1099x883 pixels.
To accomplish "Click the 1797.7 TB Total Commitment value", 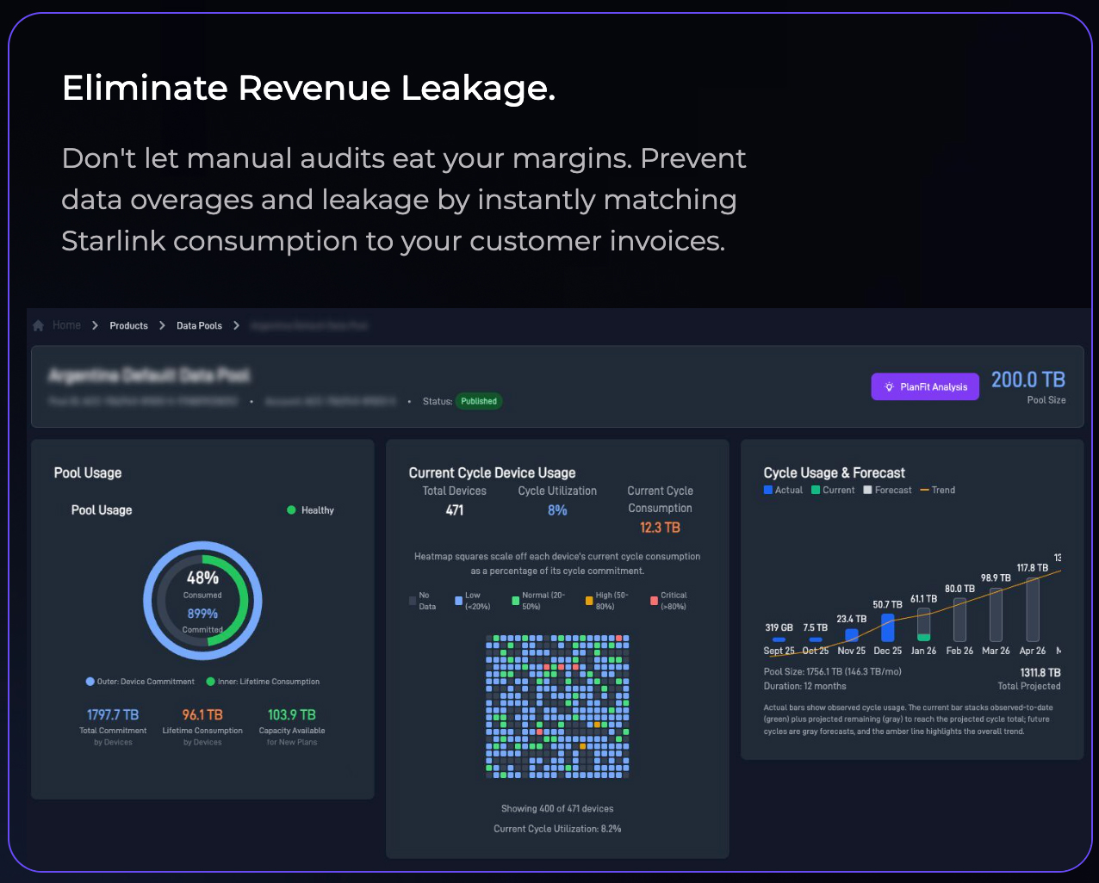I will pyautogui.click(x=113, y=714).
